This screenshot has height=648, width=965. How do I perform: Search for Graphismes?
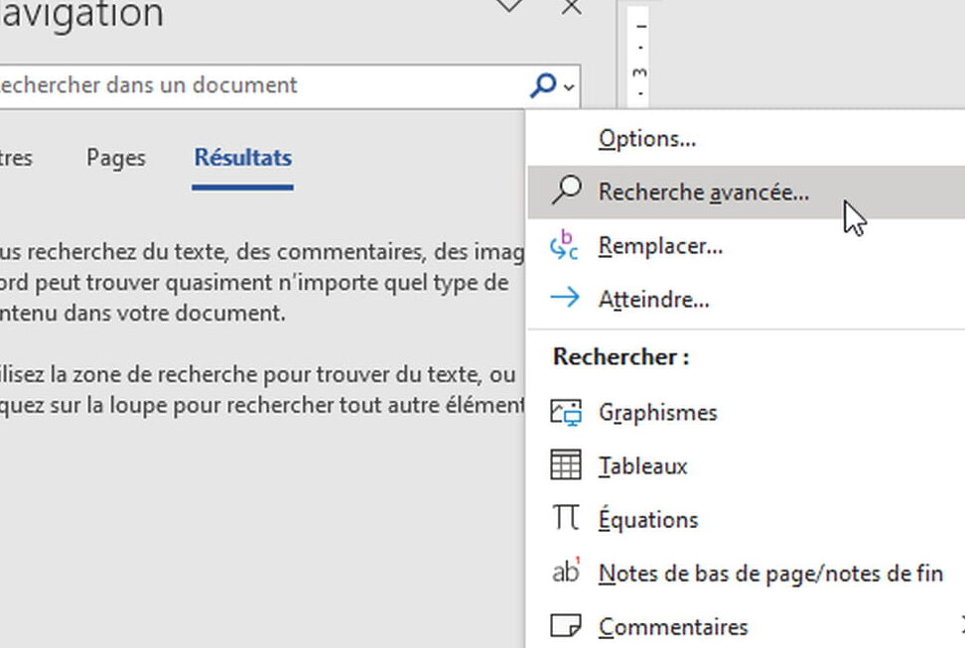(x=746, y=412)
